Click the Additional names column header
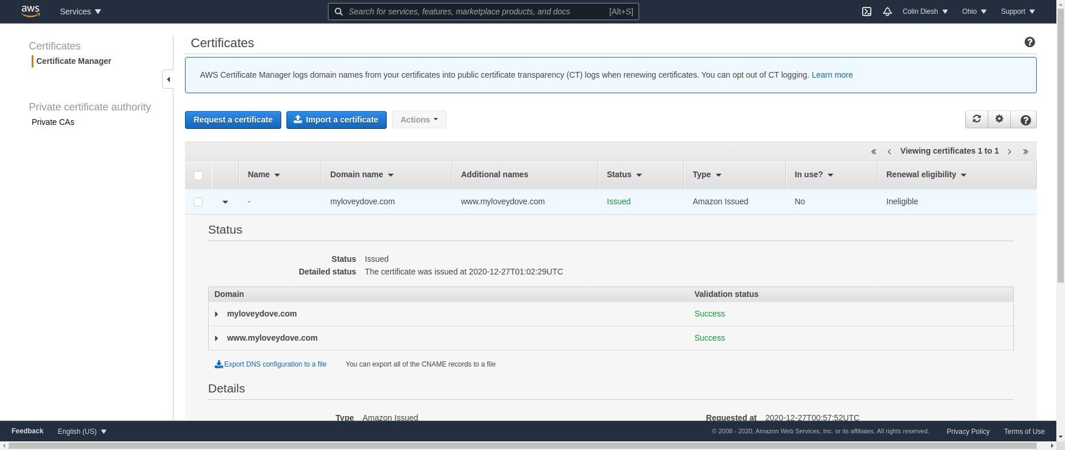 (494, 174)
